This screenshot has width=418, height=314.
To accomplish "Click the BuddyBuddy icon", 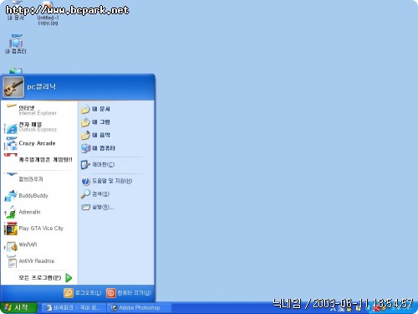I will tap(11, 196).
